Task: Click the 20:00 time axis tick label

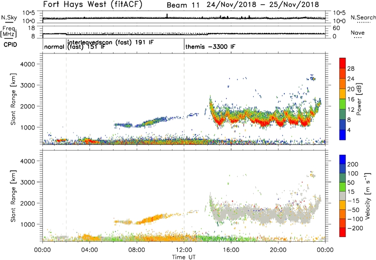Action: [x=278, y=250]
